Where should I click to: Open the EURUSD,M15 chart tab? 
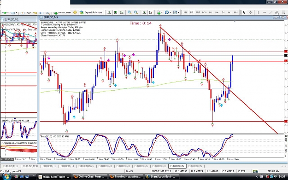(11, 166)
